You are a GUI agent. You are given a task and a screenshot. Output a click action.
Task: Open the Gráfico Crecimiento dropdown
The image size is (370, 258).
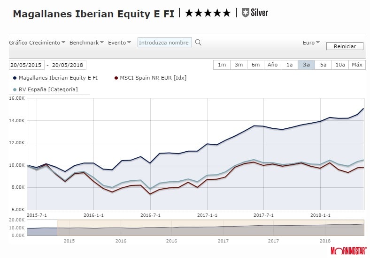(37, 43)
